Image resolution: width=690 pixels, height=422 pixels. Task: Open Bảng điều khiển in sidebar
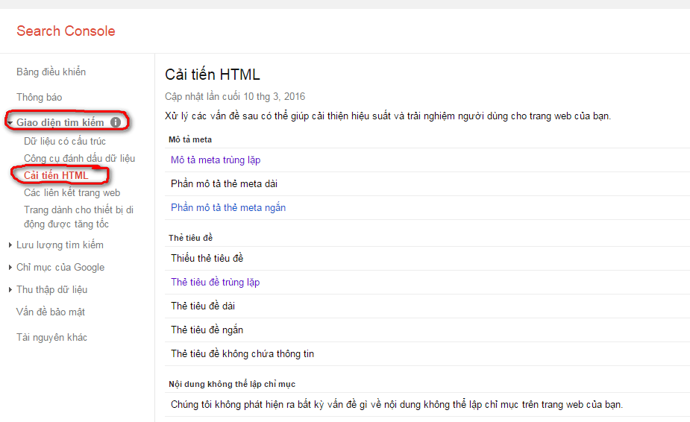click(51, 72)
